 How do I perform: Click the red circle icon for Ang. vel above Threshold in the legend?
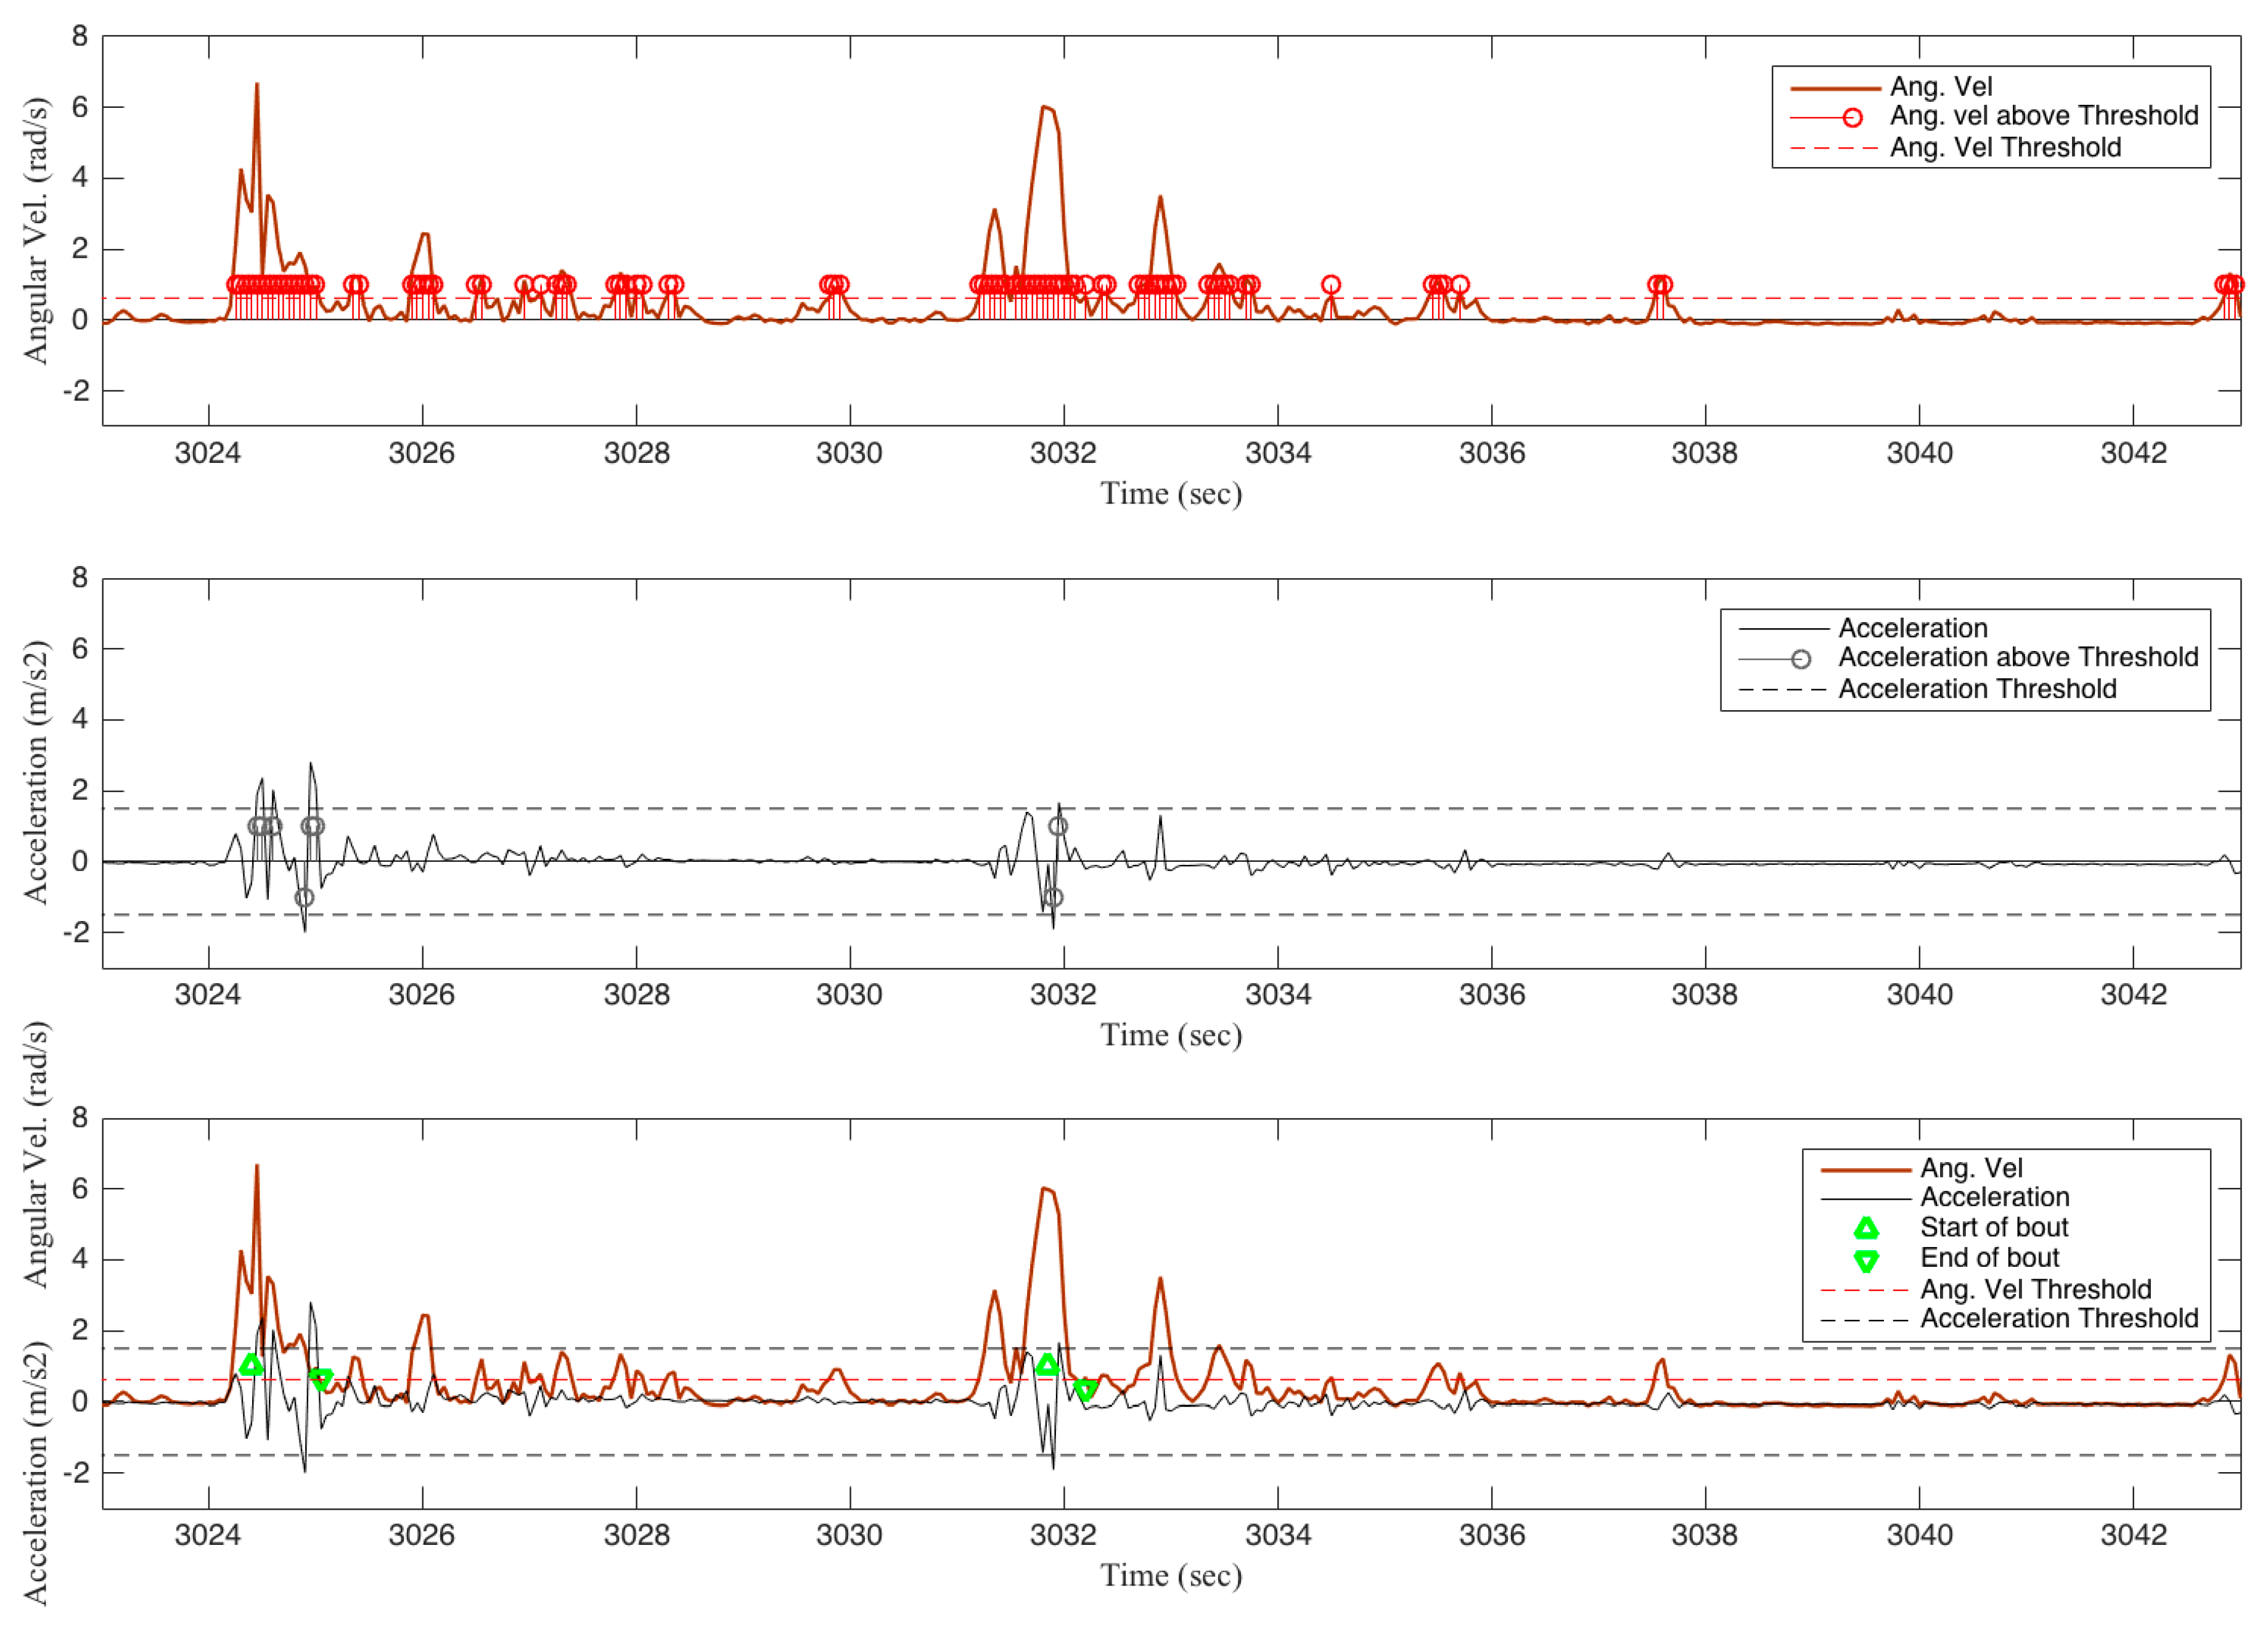[1852, 118]
